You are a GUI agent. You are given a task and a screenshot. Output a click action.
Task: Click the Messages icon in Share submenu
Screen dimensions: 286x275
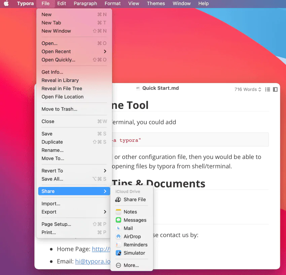pyautogui.click(x=118, y=220)
